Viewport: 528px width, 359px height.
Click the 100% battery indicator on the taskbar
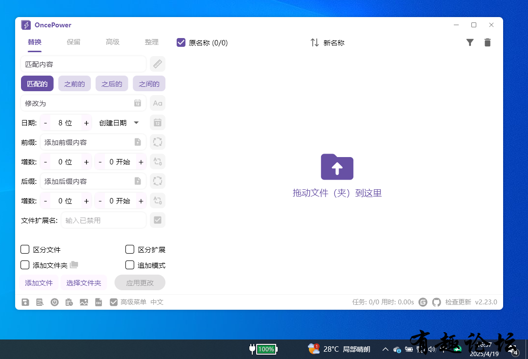264,349
